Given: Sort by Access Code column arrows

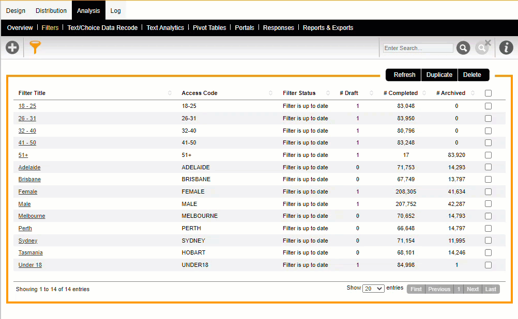Looking at the screenshot, I should 271,93.
